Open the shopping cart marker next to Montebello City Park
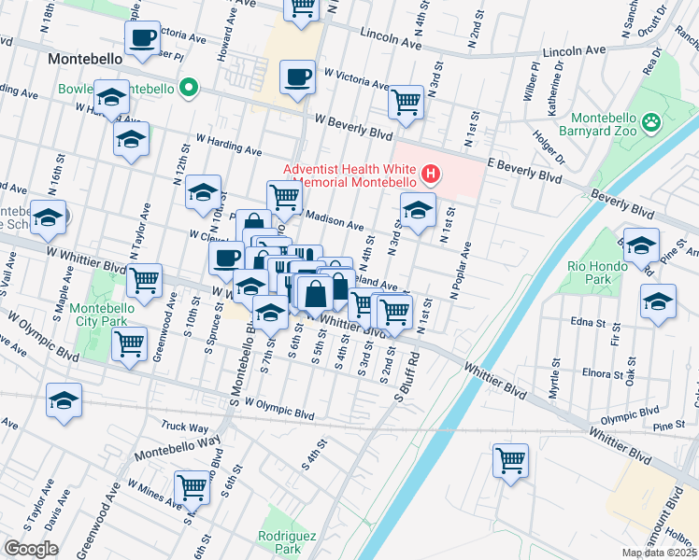699x560 pixels. [x=145, y=281]
